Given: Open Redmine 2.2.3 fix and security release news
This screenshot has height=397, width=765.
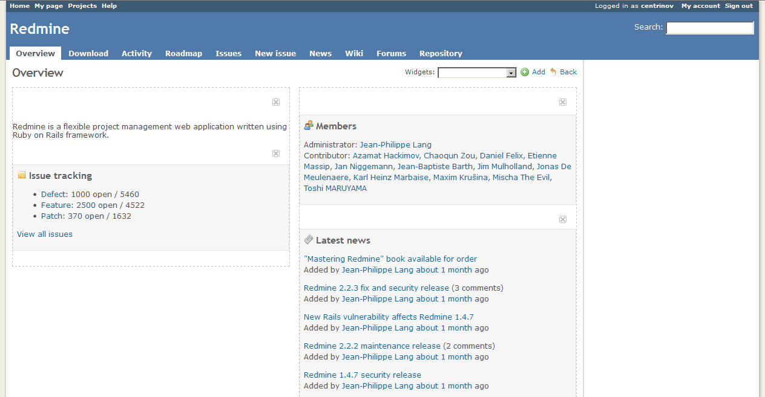Looking at the screenshot, I should point(376,288).
